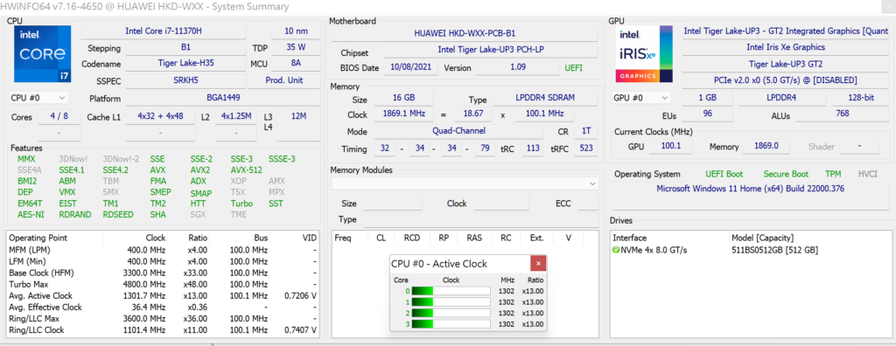The height and width of the screenshot is (346, 896).
Task: Click the SGX feature label
Action: 199,215
